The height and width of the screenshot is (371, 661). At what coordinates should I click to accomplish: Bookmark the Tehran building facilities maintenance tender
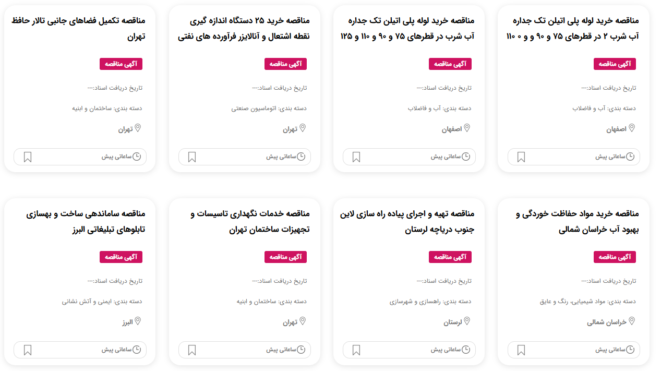click(x=192, y=350)
